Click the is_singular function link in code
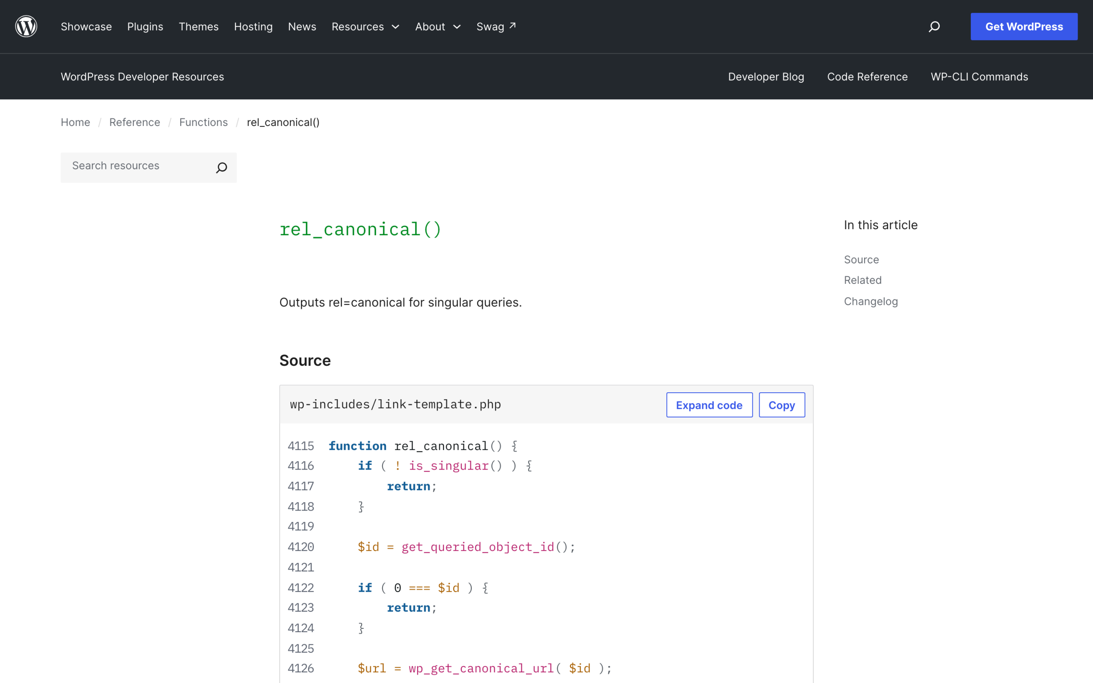 point(448,466)
